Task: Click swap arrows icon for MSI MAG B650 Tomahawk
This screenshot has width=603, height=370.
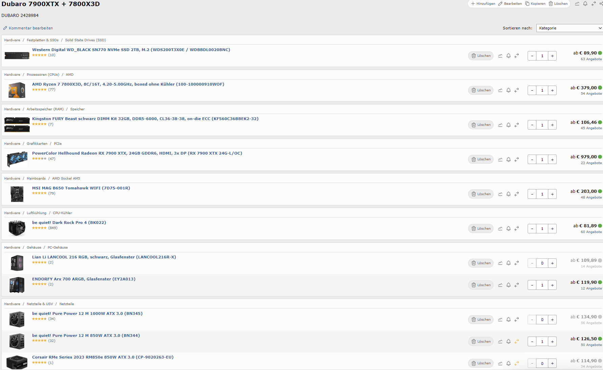Action: coord(516,194)
